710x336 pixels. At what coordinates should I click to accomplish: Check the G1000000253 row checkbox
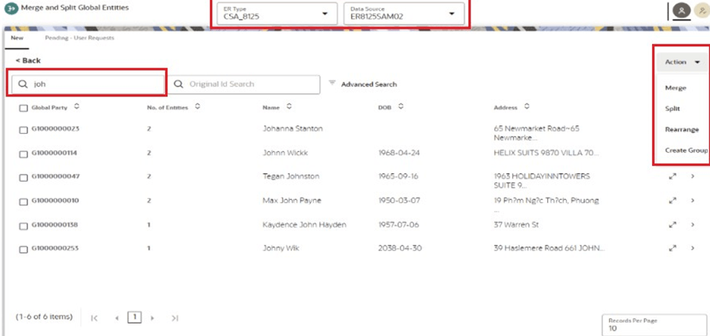click(x=23, y=250)
